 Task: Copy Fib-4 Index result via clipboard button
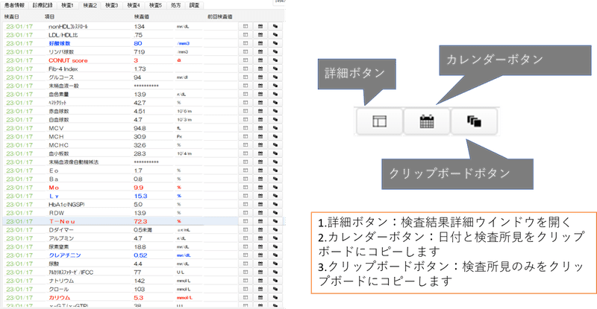tap(275, 69)
